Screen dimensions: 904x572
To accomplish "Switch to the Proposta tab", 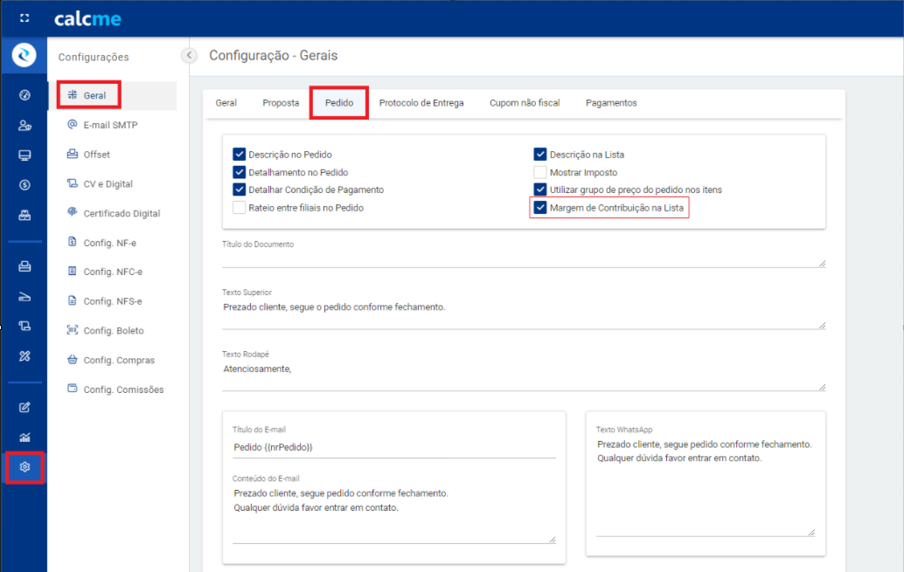I will tap(281, 103).
